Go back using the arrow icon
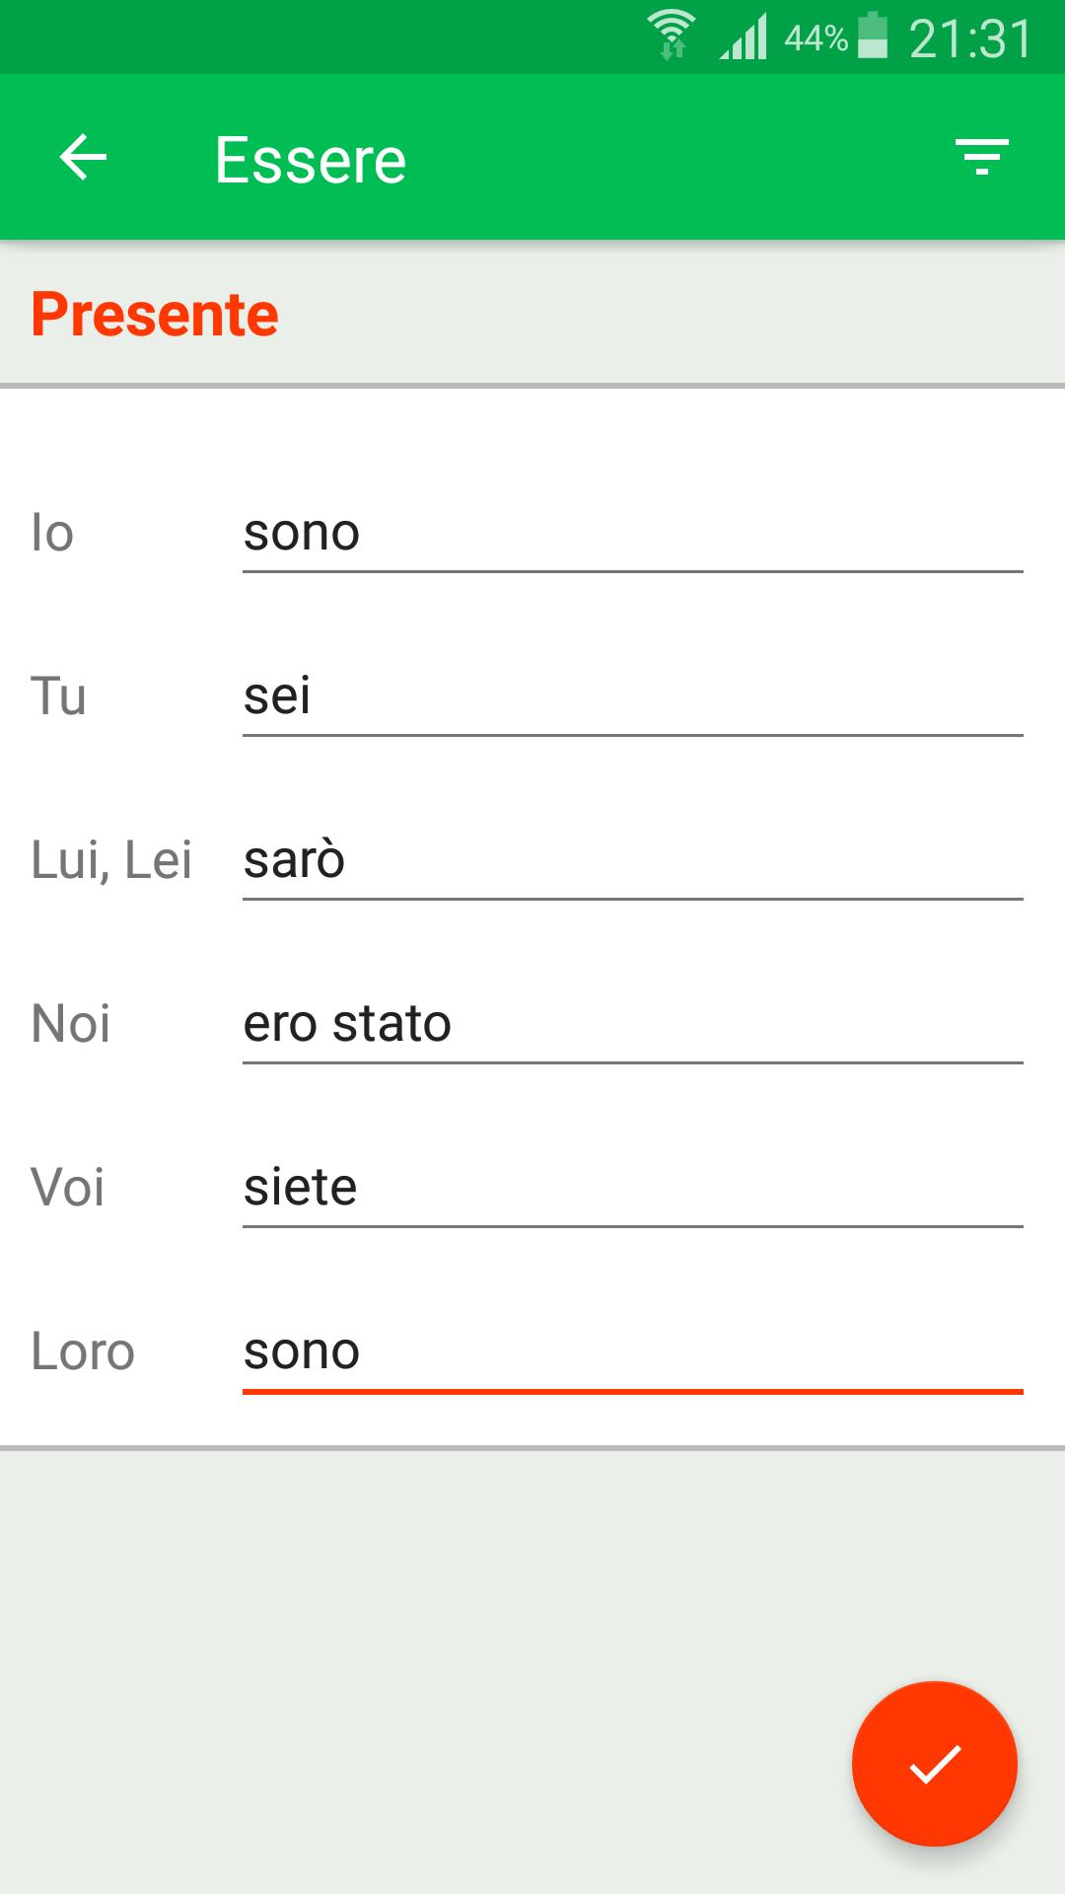The width and height of the screenshot is (1065, 1894). (x=83, y=158)
